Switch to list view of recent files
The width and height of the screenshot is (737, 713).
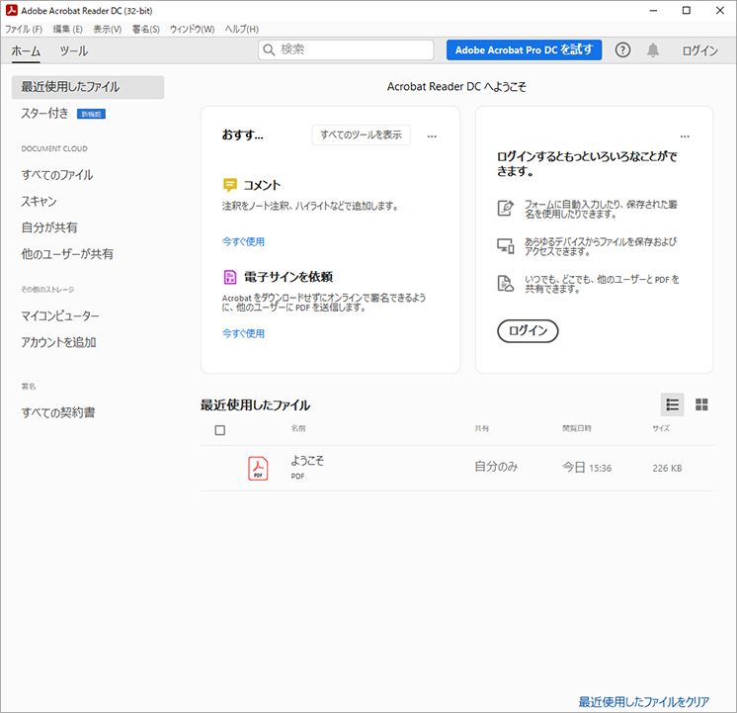point(672,404)
